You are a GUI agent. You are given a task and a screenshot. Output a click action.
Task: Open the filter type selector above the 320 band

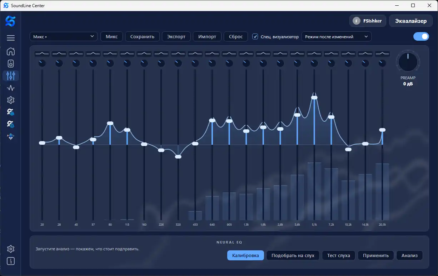click(178, 54)
